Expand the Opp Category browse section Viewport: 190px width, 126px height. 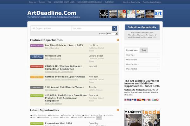[142, 64]
